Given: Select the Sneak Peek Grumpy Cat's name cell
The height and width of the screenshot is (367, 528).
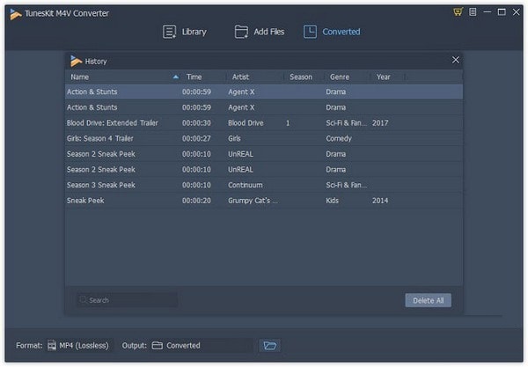Looking at the screenshot, I should coord(85,201).
